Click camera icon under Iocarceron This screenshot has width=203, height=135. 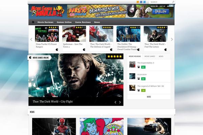coord(138,79)
